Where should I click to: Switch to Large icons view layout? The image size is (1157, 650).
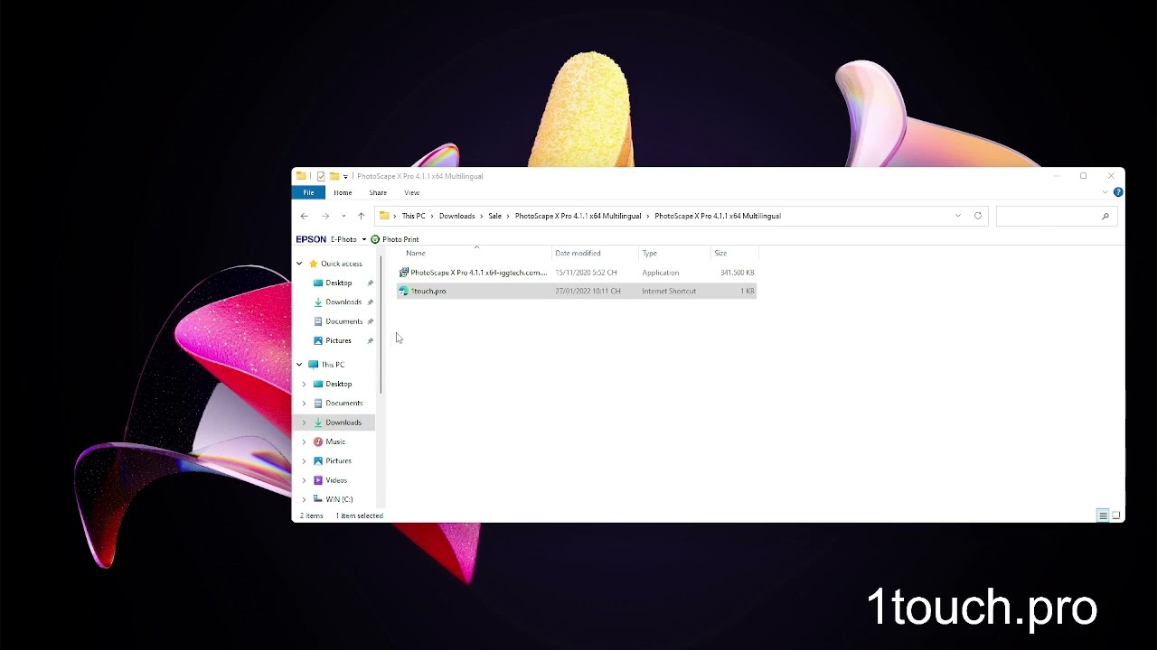point(1116,515)
